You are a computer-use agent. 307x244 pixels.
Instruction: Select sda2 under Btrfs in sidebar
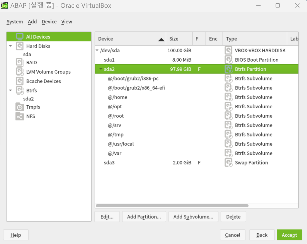(28, 99)
